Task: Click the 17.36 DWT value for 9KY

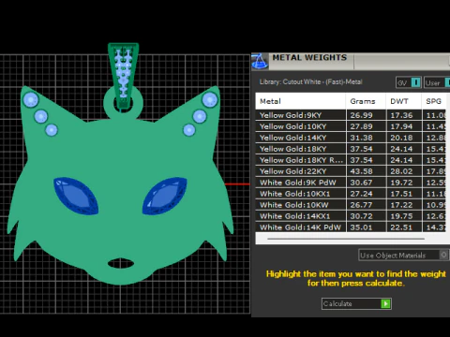Action: [x=401, y=115]
